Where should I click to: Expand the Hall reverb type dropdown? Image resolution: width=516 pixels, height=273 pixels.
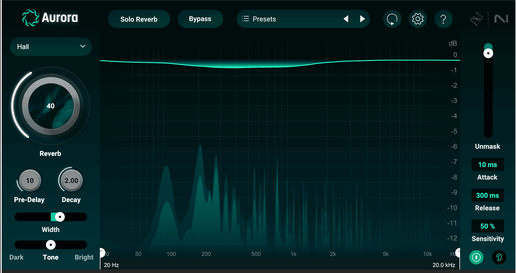pos(51,46)
